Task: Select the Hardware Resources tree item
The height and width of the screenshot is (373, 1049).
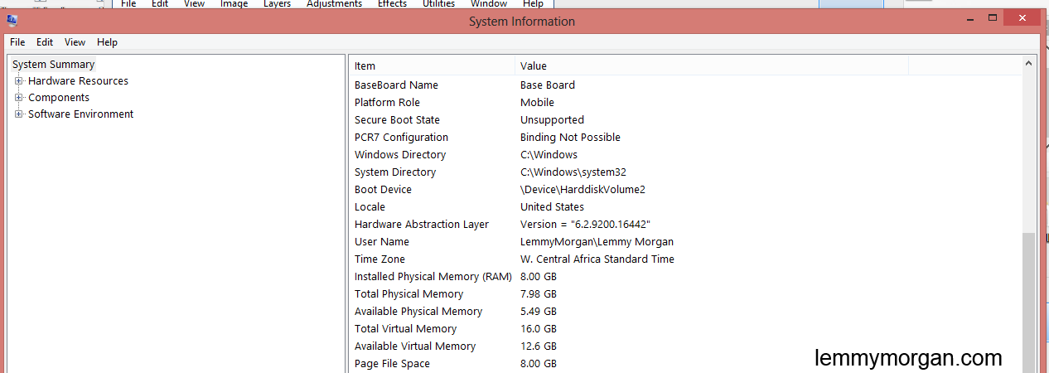Action: (x=78, y=81)
